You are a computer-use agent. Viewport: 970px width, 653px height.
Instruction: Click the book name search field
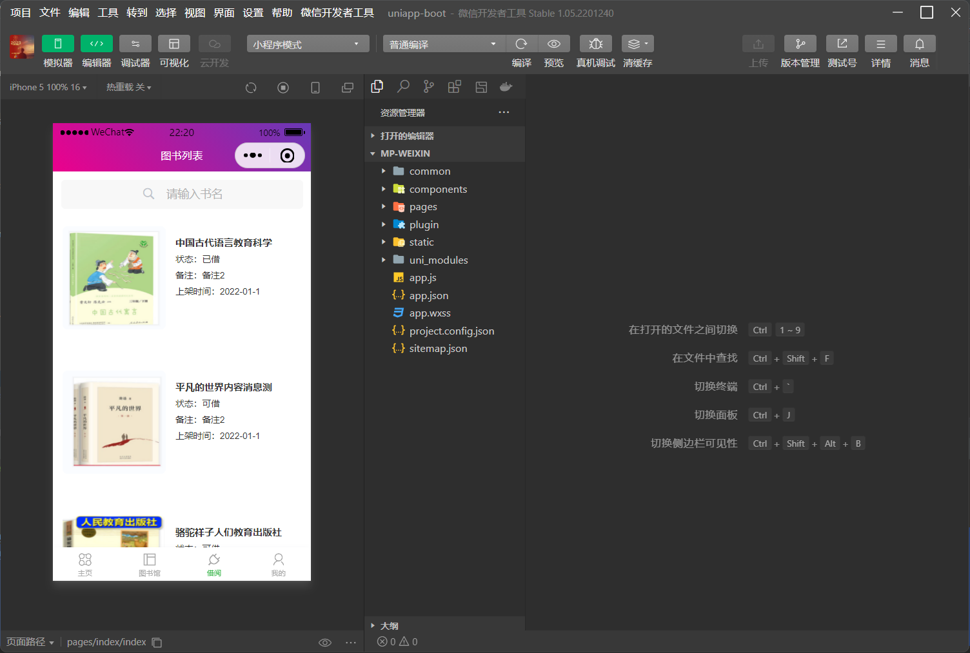pos(182,194)
